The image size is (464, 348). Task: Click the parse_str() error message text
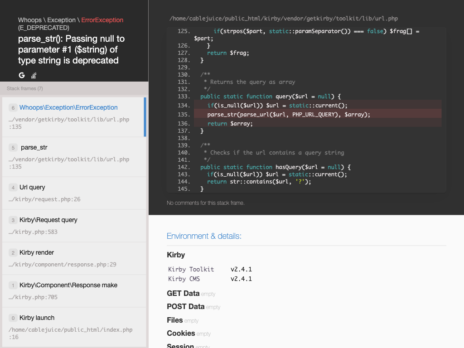click(x=71, y=49)
